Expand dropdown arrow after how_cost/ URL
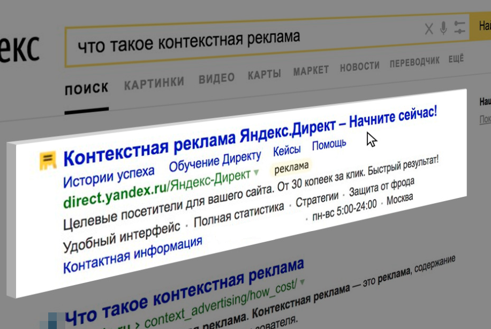Viewport: 491px width, 329px height. 302,282
